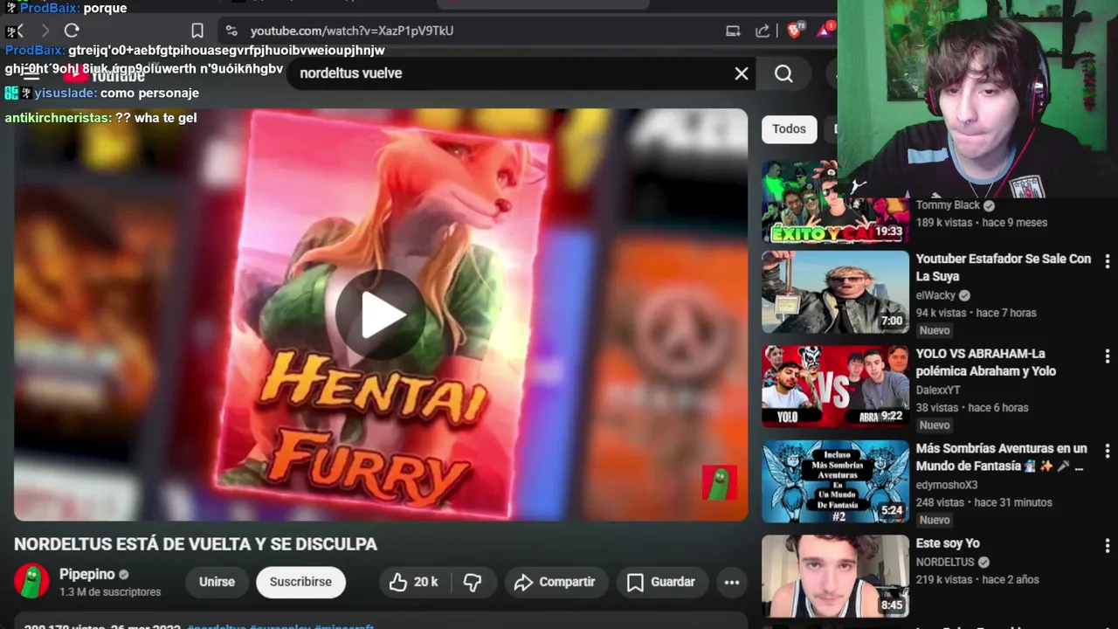Reload the browser page
The width and height of the screenshot is (1118, 629).
pos(72,31)
